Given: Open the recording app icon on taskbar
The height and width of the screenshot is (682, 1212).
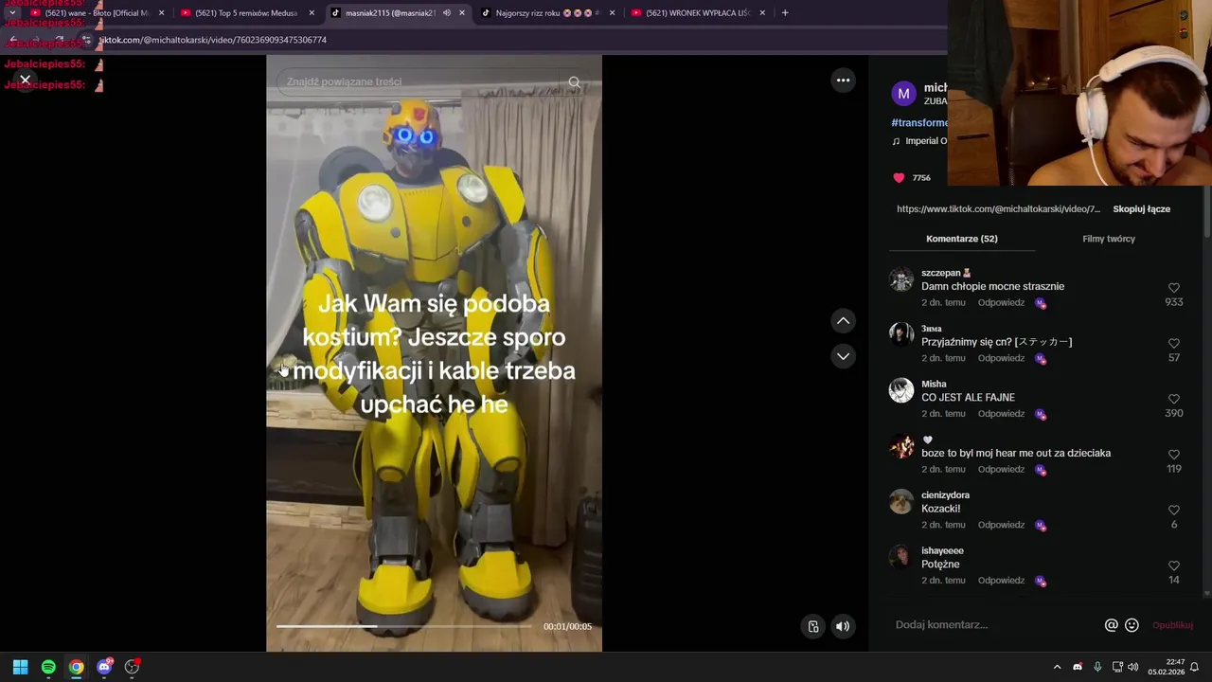Looking at the screenshot, I should coord(133,667).
